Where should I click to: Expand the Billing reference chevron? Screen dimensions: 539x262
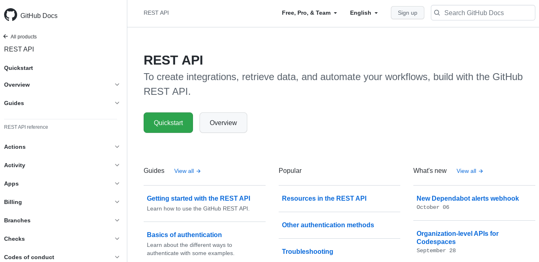117,202
